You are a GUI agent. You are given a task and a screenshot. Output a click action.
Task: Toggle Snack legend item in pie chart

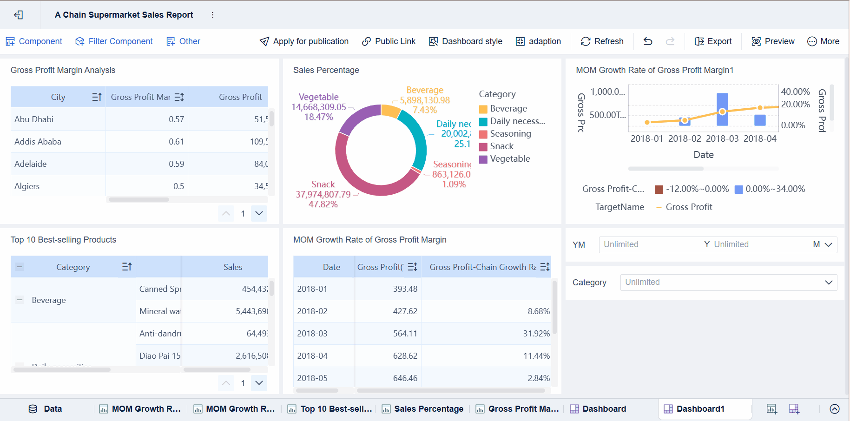501,146
